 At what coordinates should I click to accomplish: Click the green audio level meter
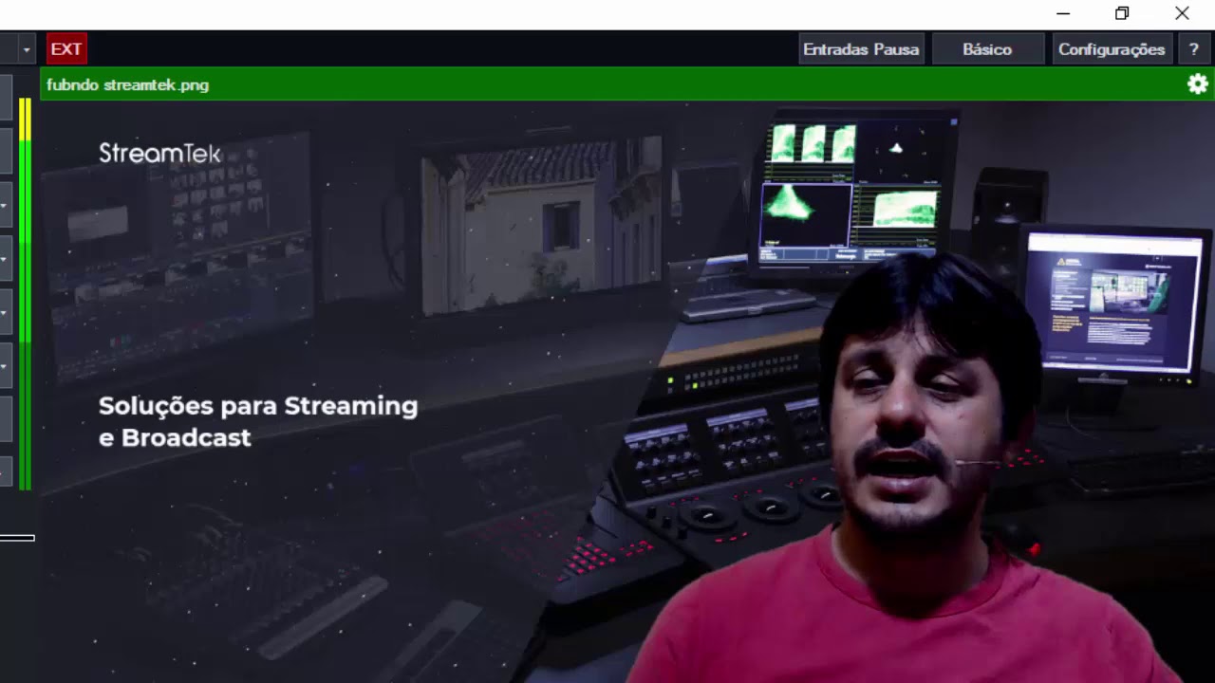(25, 294)
